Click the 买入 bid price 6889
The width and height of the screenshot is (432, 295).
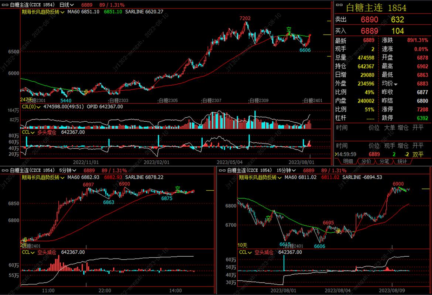coord(369,31)
